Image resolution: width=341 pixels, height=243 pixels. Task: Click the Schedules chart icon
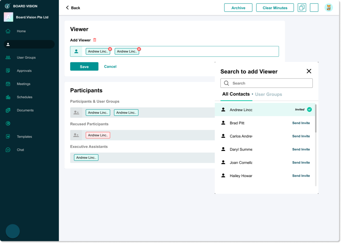[8, 97]
